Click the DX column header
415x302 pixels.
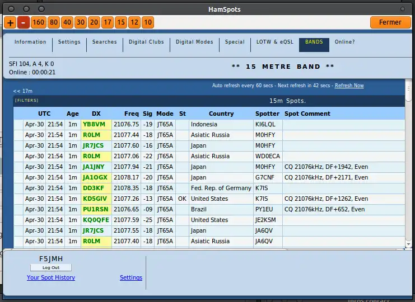(x=96, y=114)
